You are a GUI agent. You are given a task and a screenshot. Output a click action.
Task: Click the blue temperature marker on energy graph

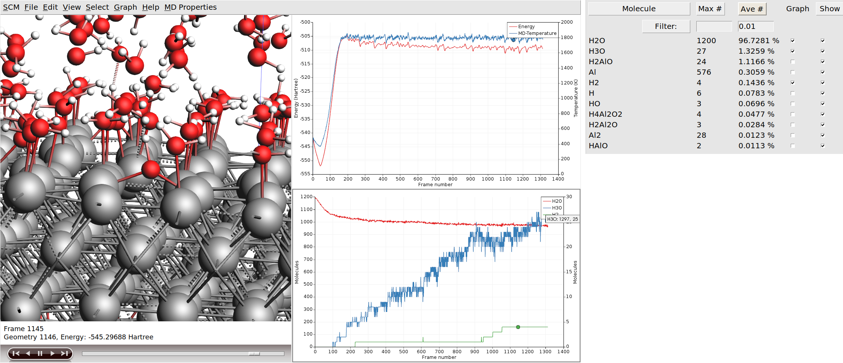pos(513,40)
